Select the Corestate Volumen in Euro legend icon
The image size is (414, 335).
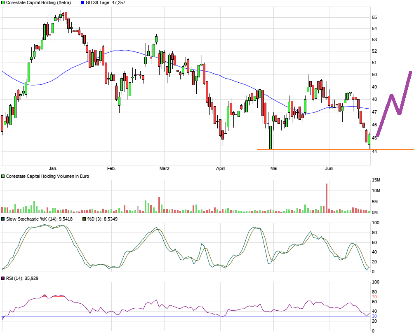click(3, 176)
